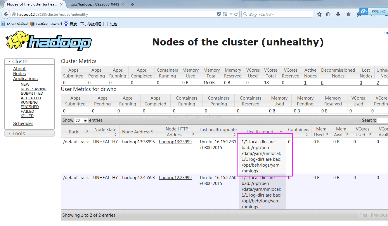Open the downloads arrow icon

pos(338,14)
